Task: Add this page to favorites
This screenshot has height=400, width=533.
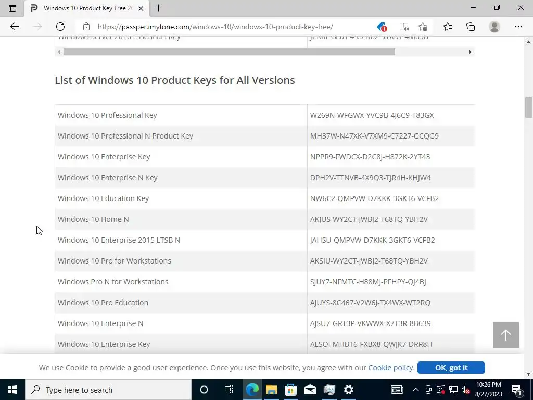Action: [x=423, y=27]
